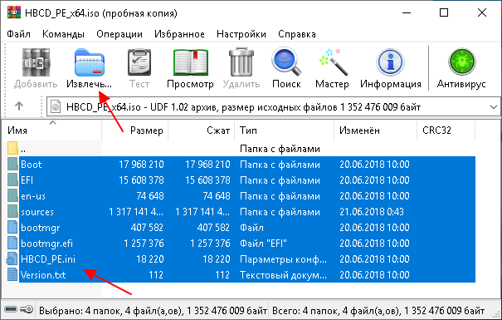Click the en-us folder icon

click(x=12, y=195)
